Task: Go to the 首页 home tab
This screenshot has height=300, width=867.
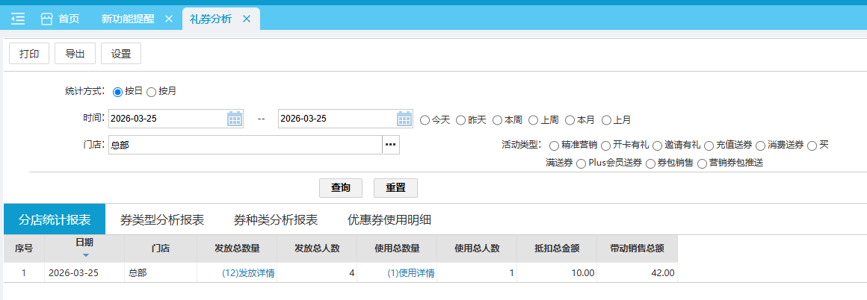Action: pyautogui.click(x=61, y=19)
